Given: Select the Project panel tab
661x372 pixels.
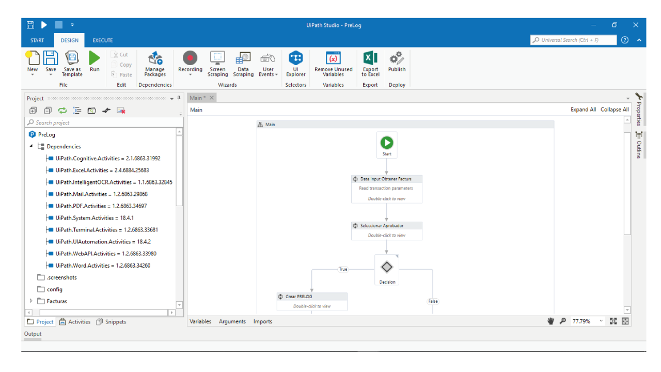Looking at the screenshot, I should coord(40,321).
